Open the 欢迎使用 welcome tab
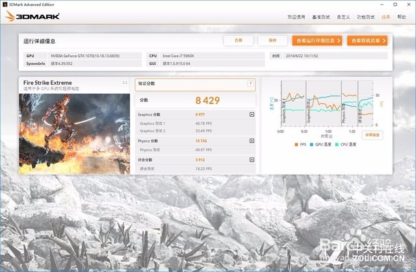416x272 pixels. 296,17
